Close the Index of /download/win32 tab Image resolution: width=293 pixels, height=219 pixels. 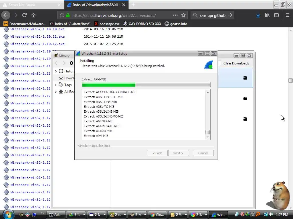pyautogui.click(x=124, y=5)
